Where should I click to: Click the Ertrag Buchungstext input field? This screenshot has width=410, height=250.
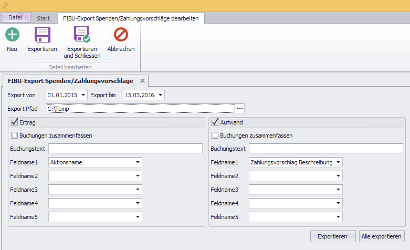click(x=125, y=149)
